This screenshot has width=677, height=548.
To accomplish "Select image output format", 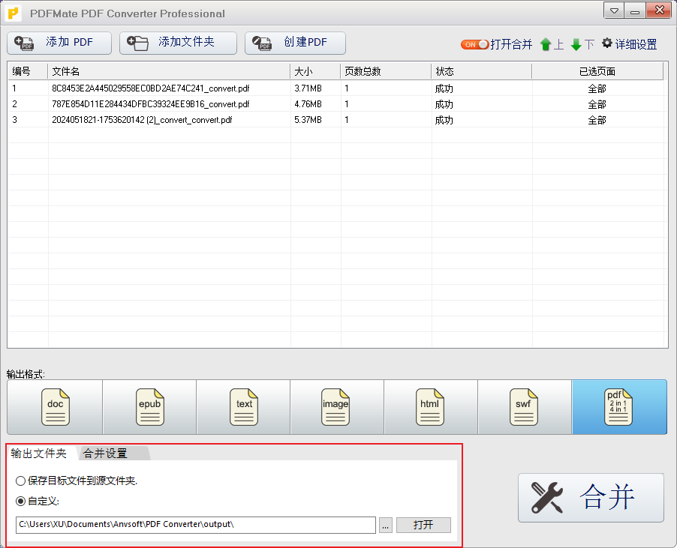I will pyautogui.click(x=337, y=407).
